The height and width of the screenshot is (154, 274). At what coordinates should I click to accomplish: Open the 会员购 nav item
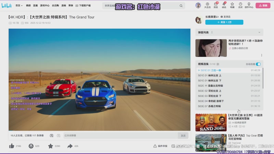55,5
